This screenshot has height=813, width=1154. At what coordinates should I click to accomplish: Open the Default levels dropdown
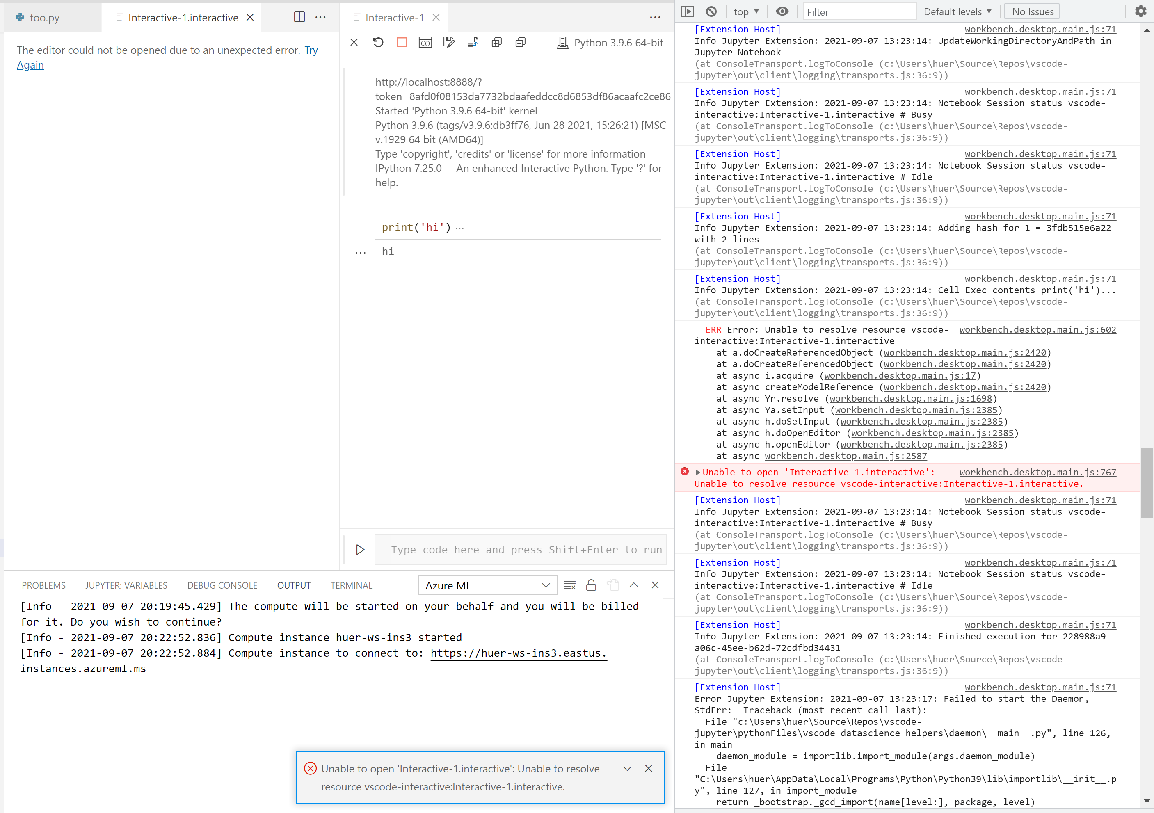pos(957,11)
